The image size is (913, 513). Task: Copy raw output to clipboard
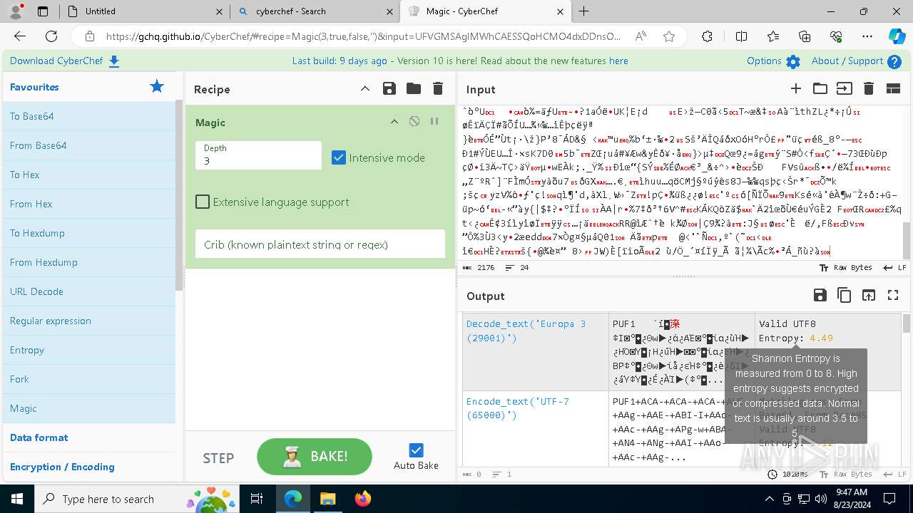pyautogui.click(x=845, y=295)
